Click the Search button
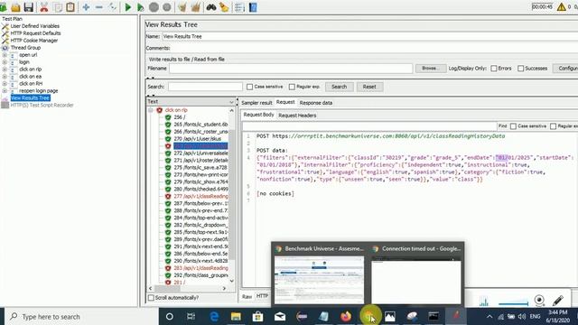Viewport: 578px width, 325px height. (340, 87)
